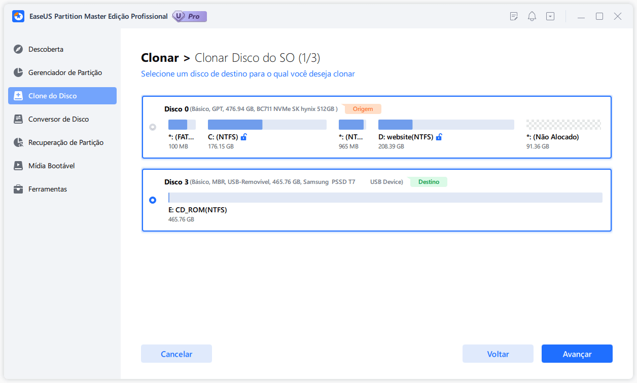
Task: Click the Recuperação de Partição icon
Action: pos(18,142)
